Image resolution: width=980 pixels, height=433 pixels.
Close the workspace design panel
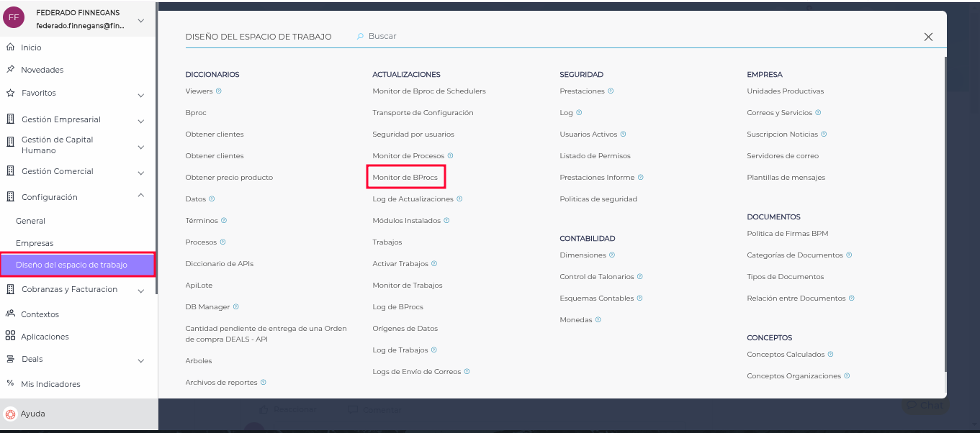tap(928, 37)
